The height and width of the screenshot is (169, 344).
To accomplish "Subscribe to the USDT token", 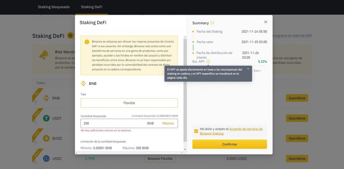I will (x=297, y=118).
